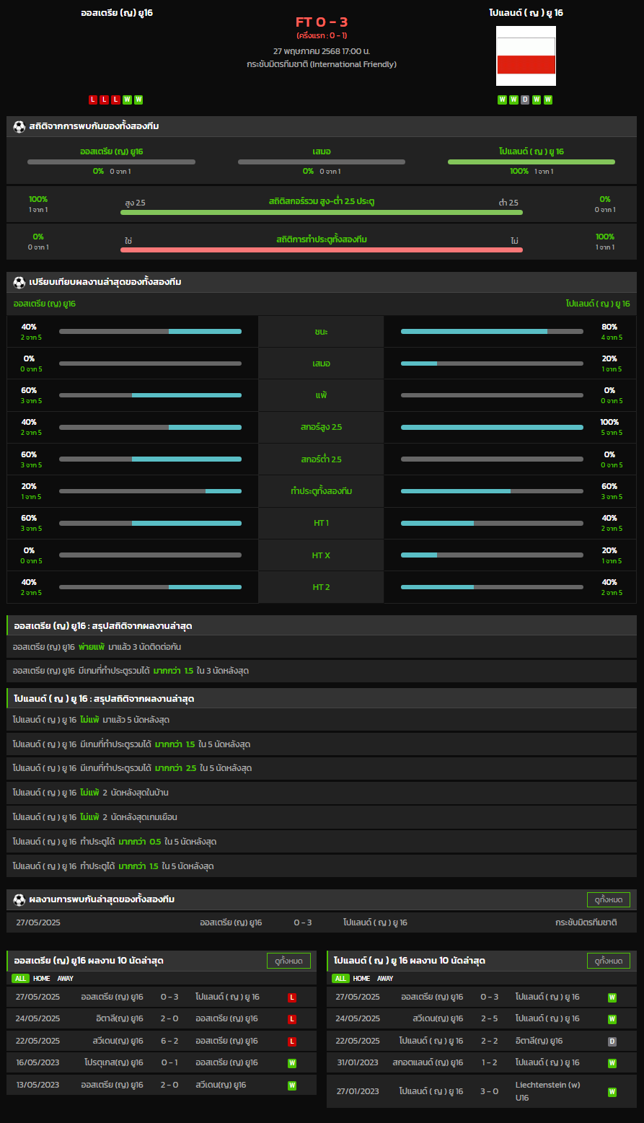Image resolution: width=644 pixels, height=1123 pixels.
Task: Click soccer ball icon beside สถิติจากการพบกันของทั้งสองทีม
Action: point(19,126)
